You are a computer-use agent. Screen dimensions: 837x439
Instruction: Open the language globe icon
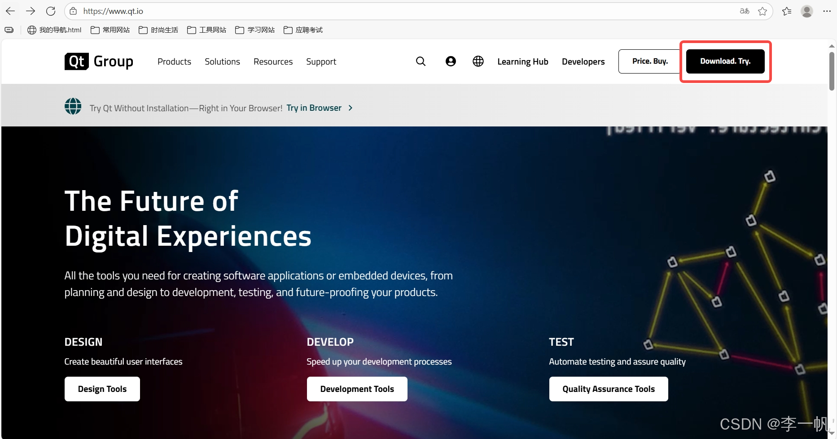478,61
